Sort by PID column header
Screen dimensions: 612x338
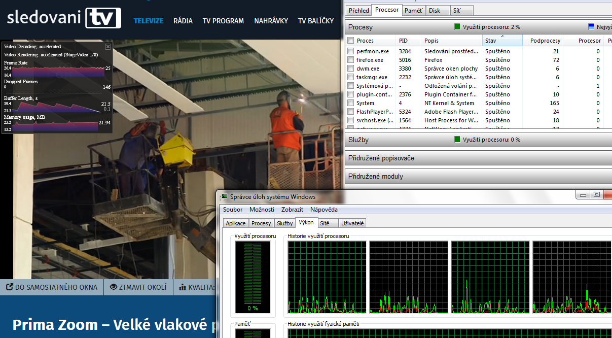[x=409, y=41]
